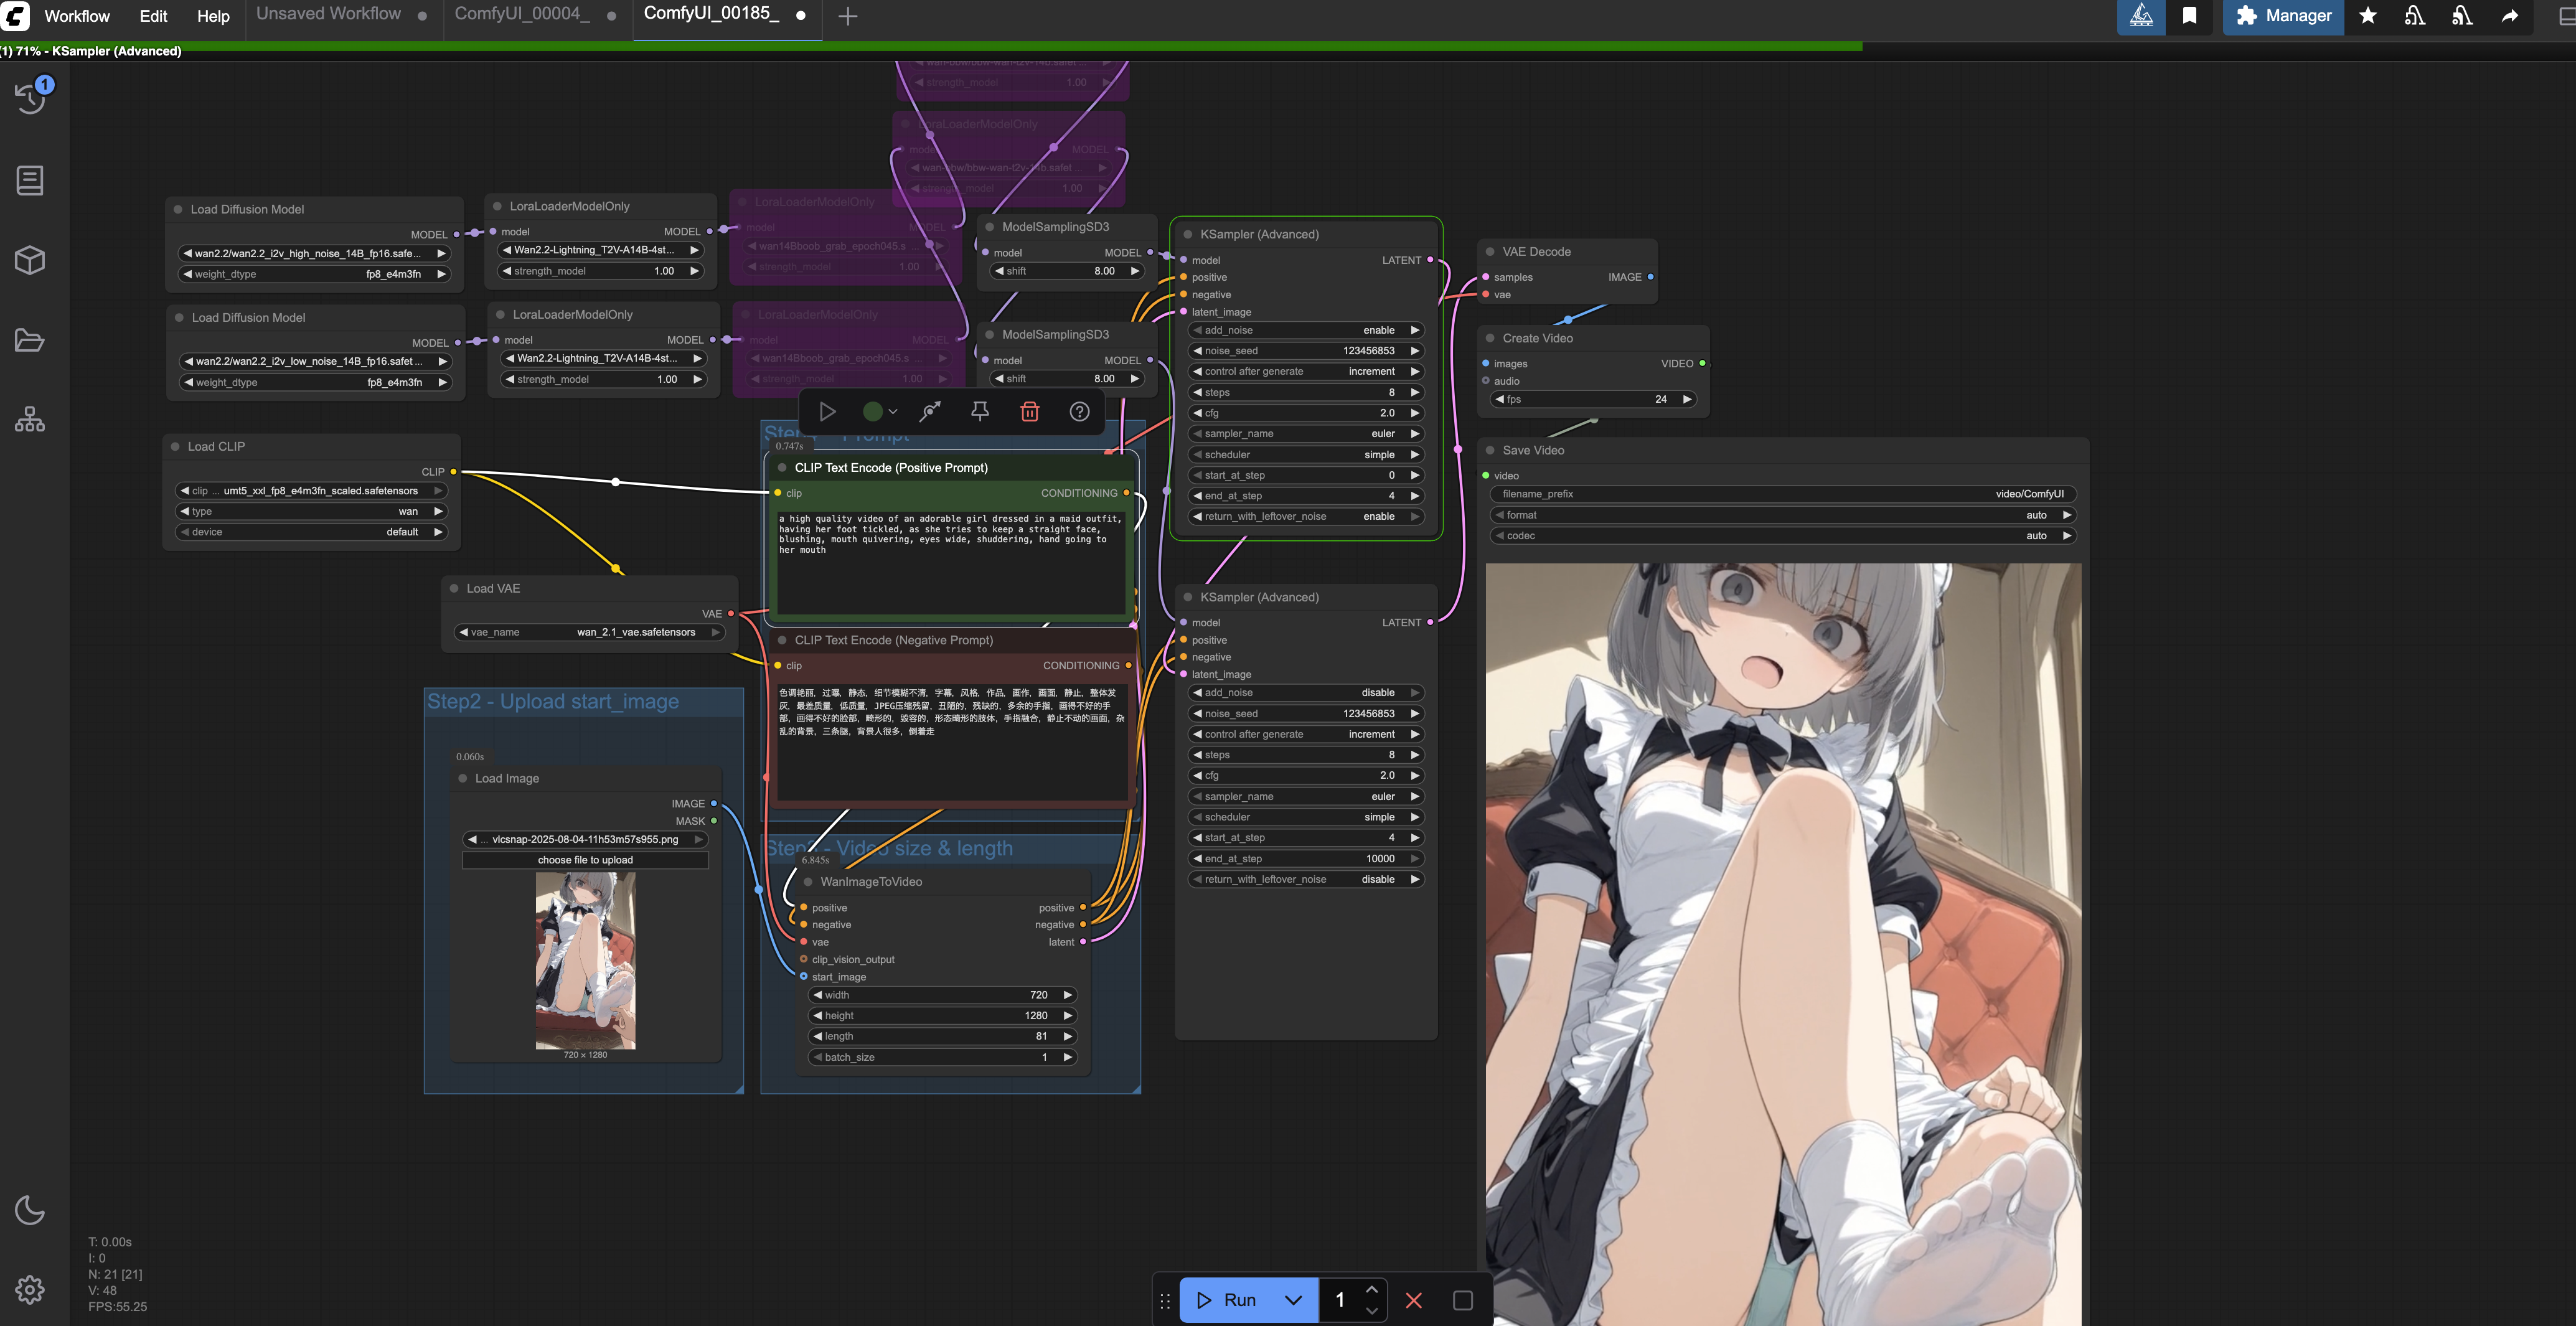This screenshot has width=2576, height=1326.
Task: Pin the selected node
Action: tap(980, 411)
